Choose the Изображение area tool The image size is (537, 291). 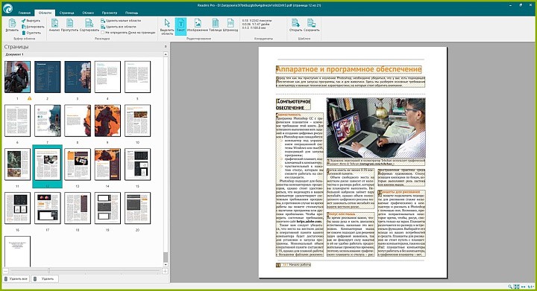[x=198, y=25]
